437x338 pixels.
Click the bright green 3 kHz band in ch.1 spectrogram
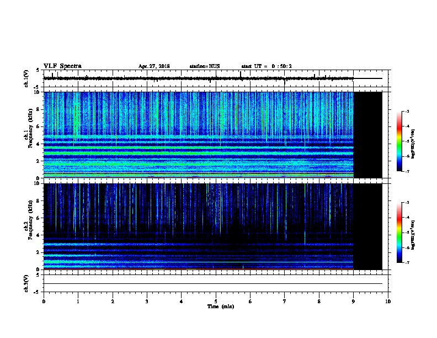tap(199, 153)
